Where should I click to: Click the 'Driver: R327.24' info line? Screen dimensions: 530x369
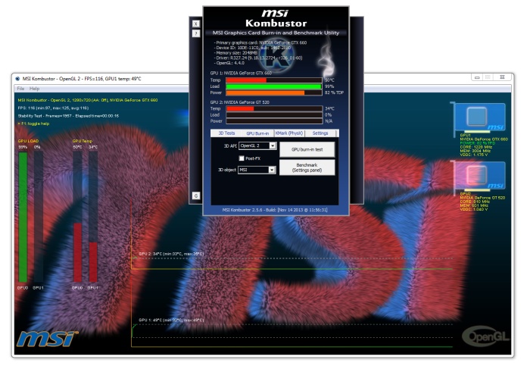click(258, 58)
